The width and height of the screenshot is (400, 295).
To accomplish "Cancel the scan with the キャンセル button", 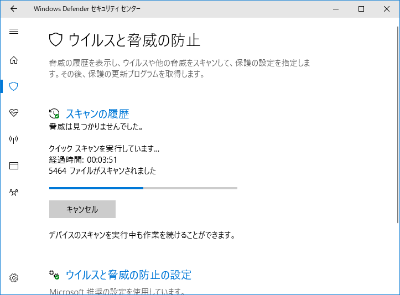I will tap(82, 209).
